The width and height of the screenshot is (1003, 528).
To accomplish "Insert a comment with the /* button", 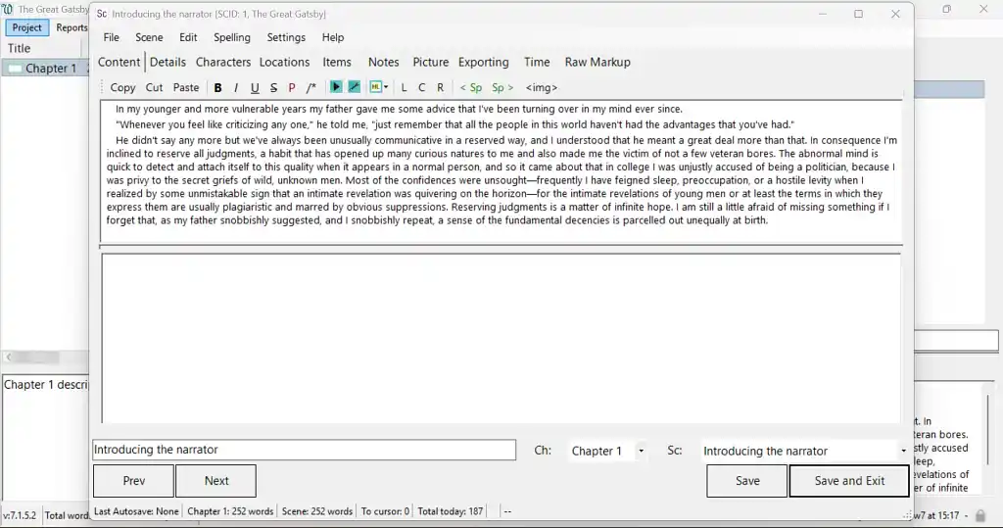I will coord(311,87).
